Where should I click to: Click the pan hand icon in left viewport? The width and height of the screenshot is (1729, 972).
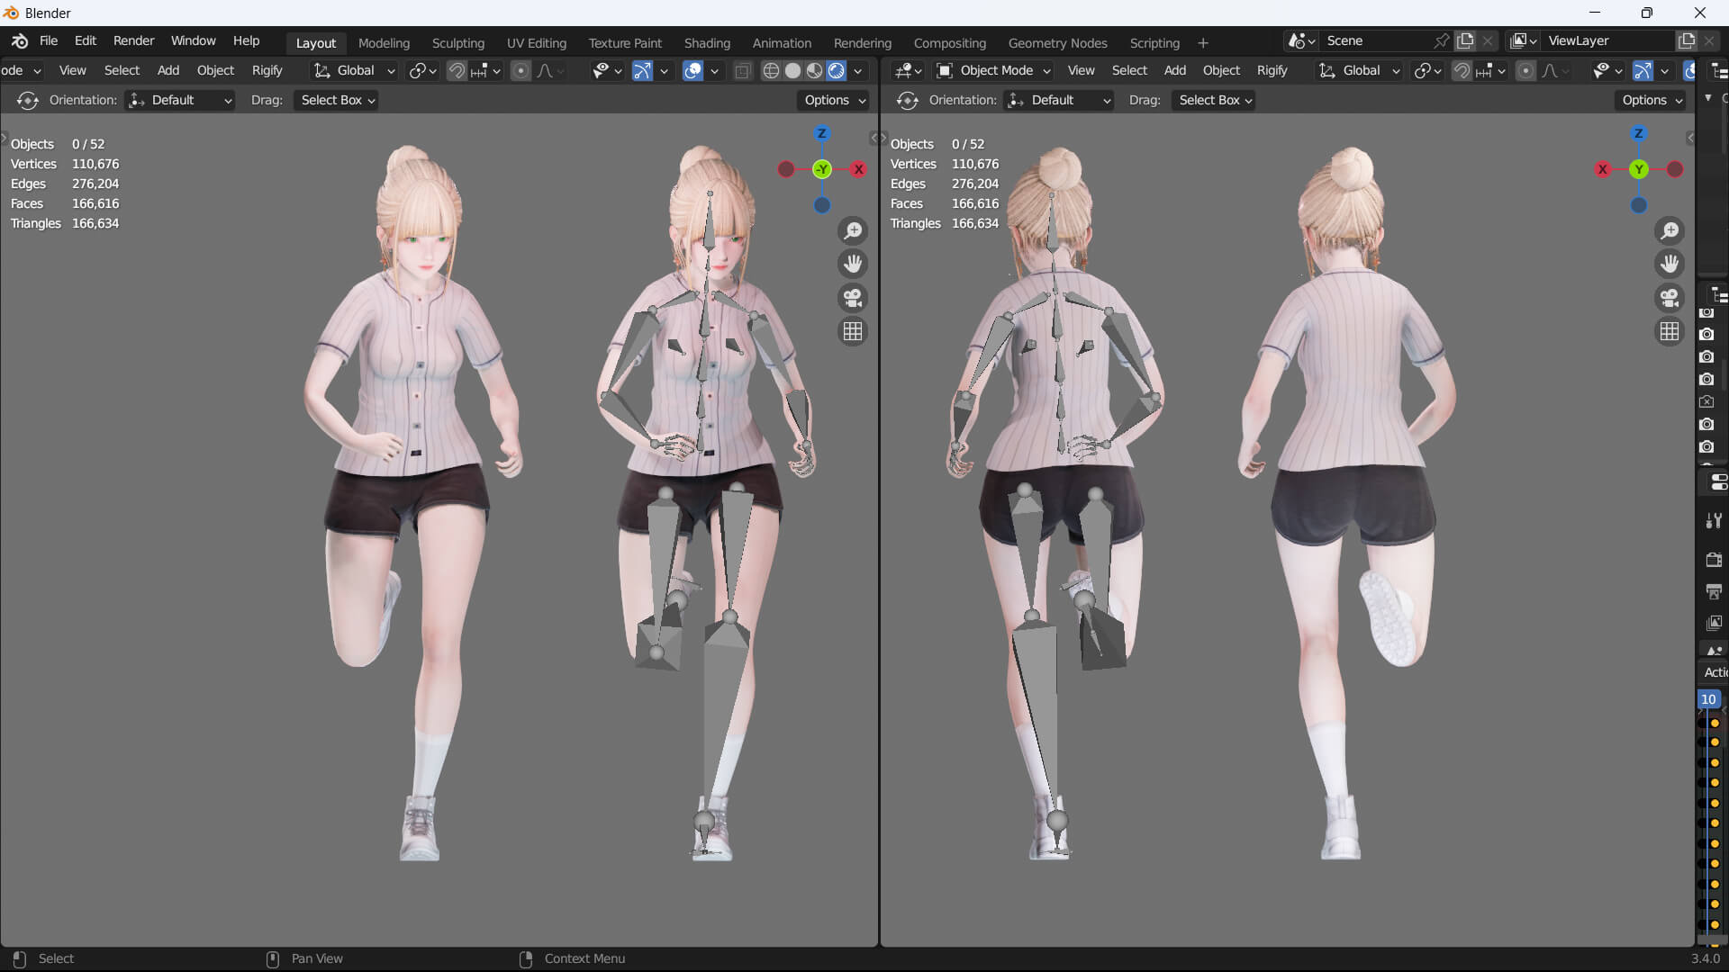[852, 264]
